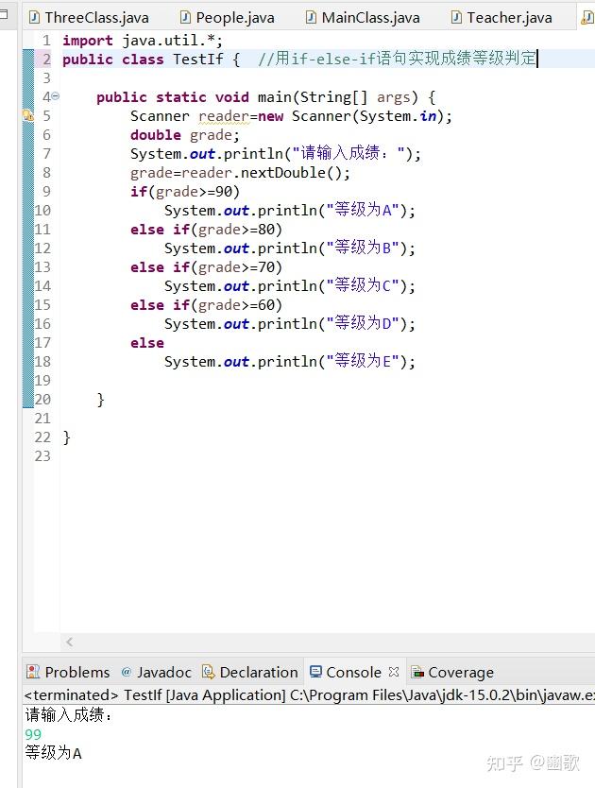Click the main method signature on line 4
Screen dimensions: 595x788
(265, 97)
